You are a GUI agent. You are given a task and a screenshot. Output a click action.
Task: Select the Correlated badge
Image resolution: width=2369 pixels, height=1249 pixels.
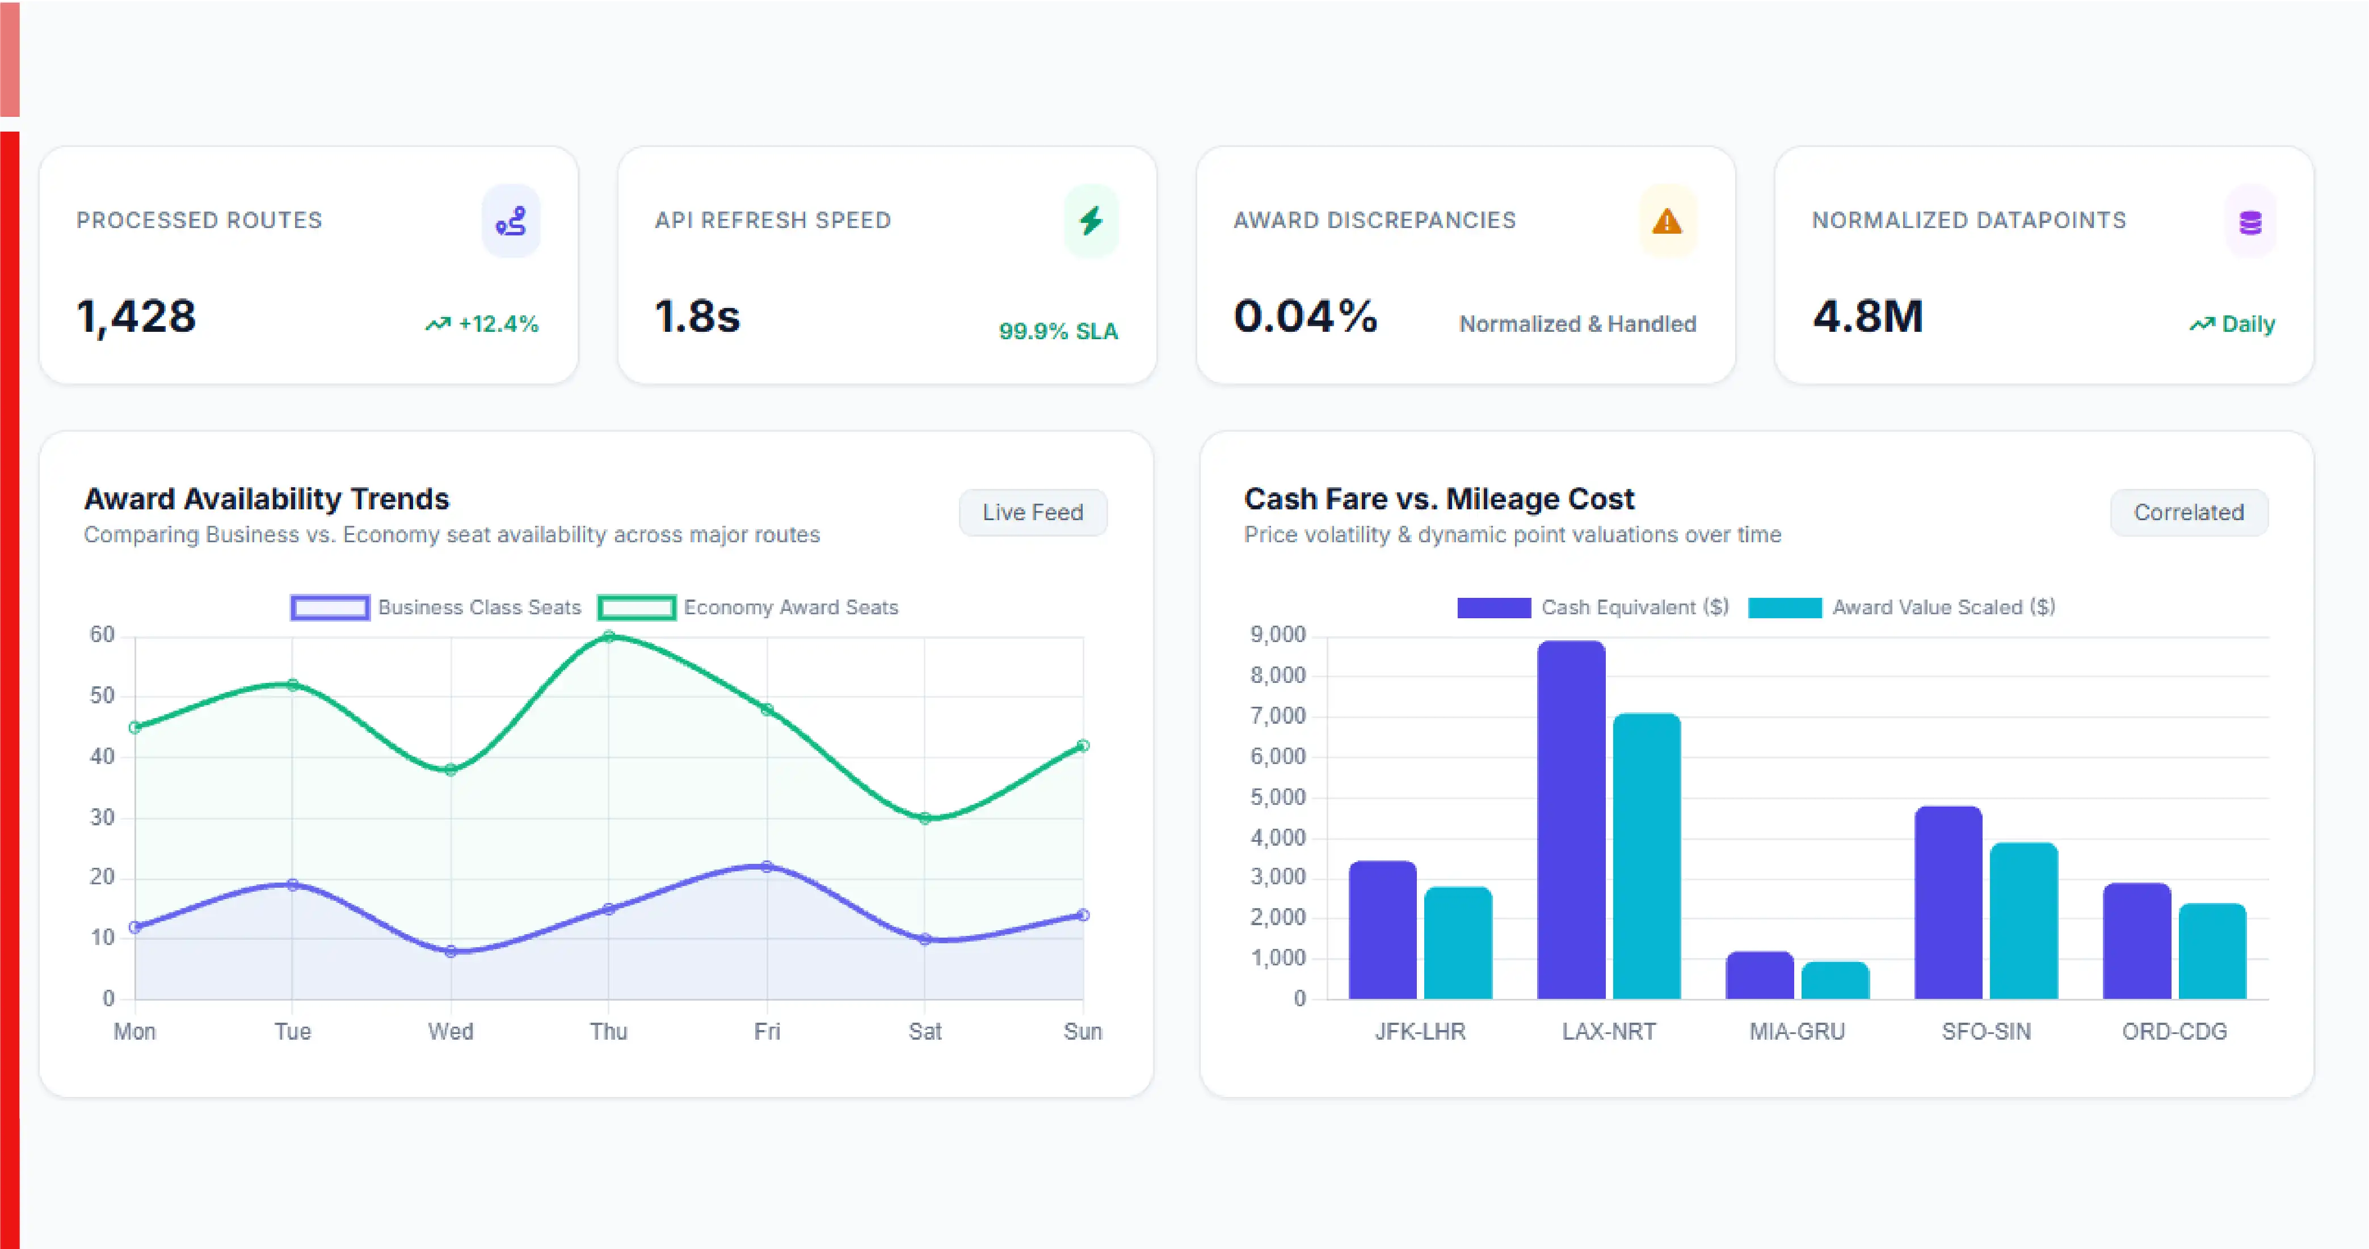2189,512
